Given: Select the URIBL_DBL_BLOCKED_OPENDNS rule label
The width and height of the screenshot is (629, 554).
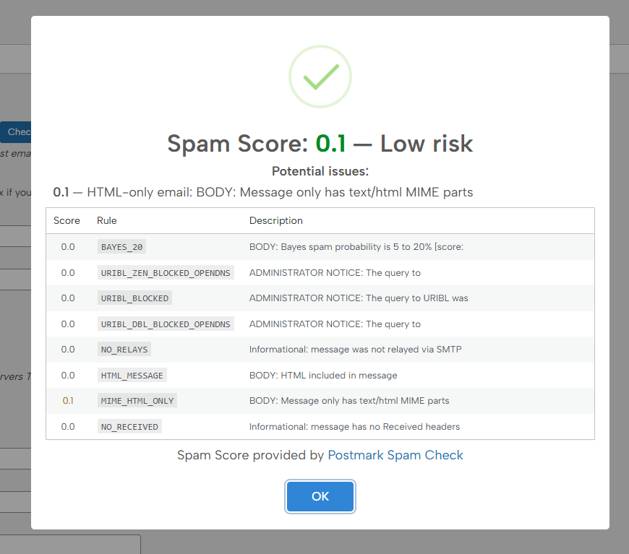Looking at the screenshot, I should pyautogui.click(x=166, y=324).
